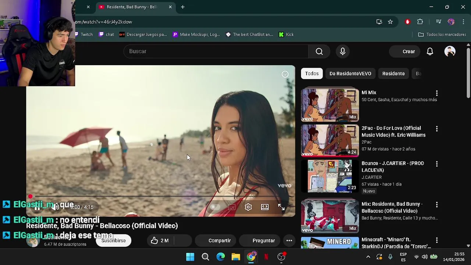Toggle subtitles in the video player

pos(231,207)
